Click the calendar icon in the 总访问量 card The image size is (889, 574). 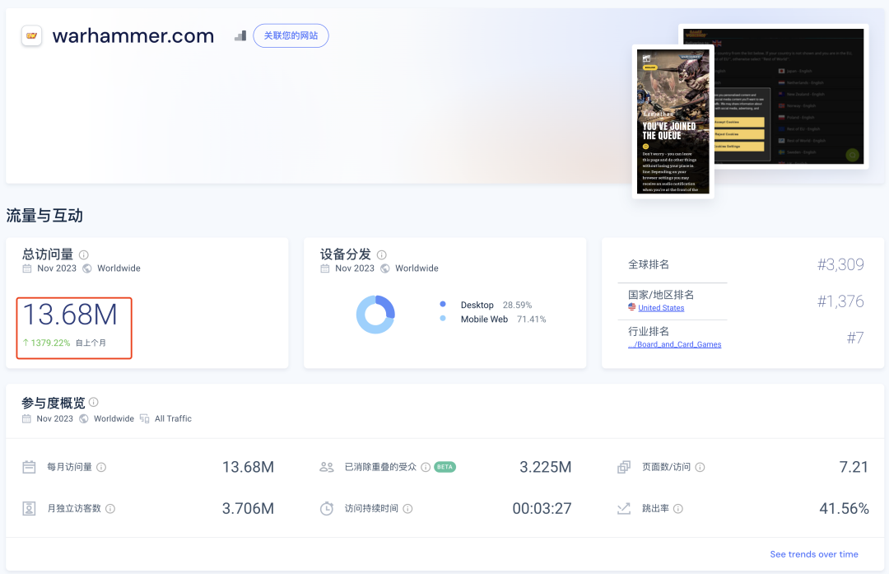click(27, 268)
